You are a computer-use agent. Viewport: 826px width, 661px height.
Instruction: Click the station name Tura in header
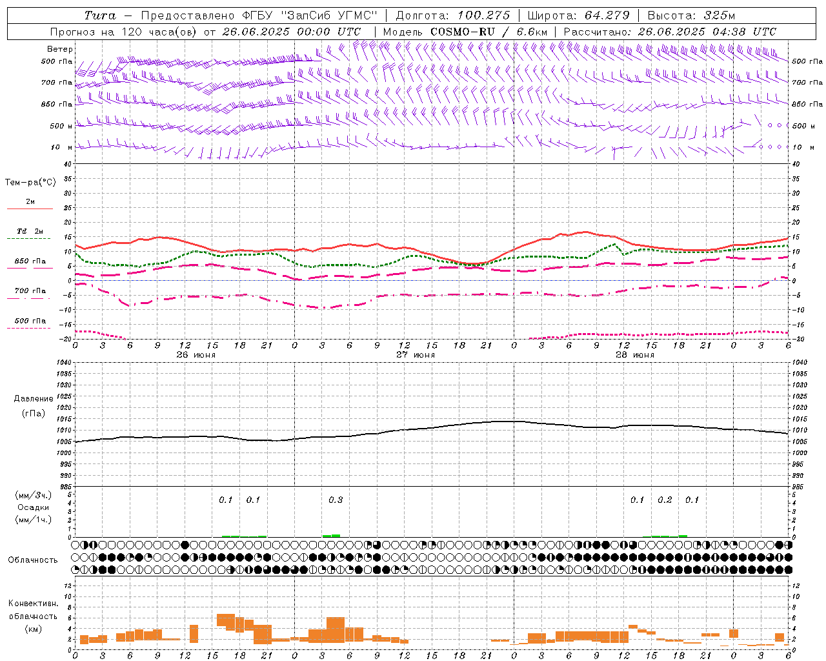point(100,15)
